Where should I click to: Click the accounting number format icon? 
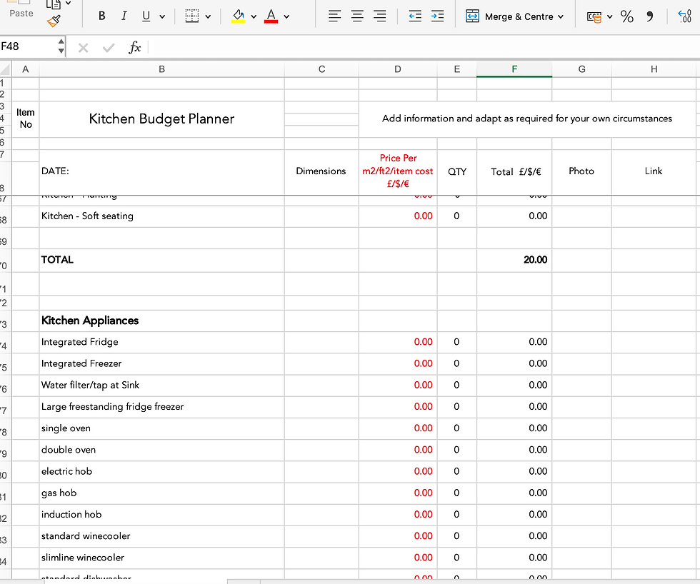pos(594,17)
